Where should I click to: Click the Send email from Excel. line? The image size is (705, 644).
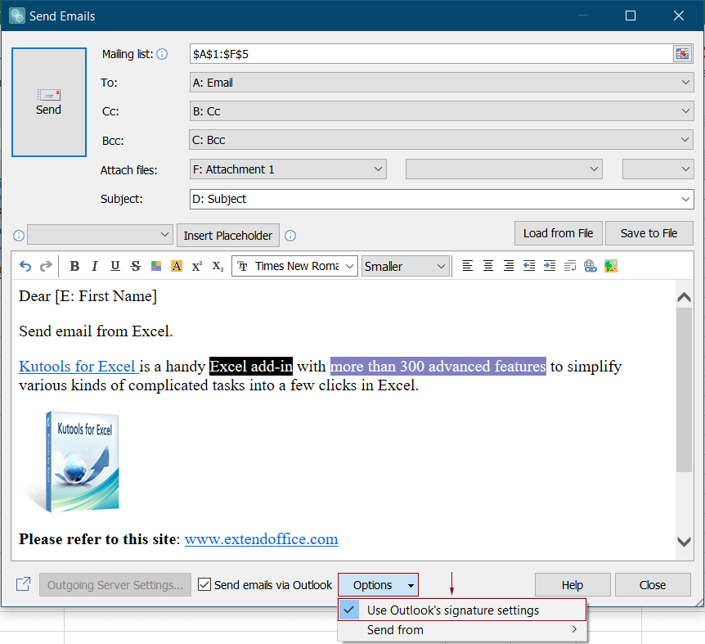(96, 331)
